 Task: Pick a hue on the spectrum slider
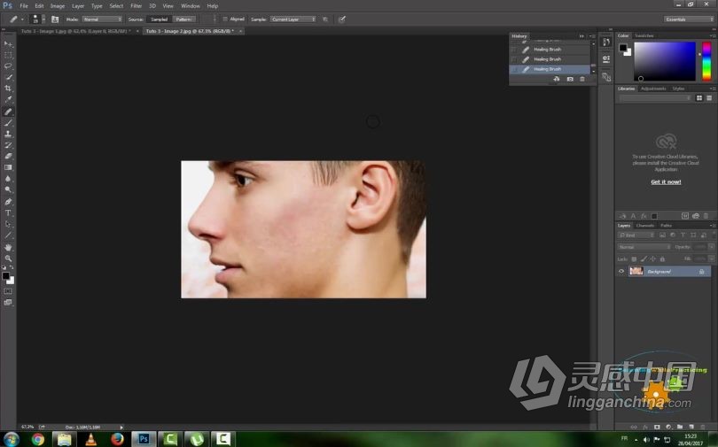pyautogui.click(x=706, y=61)
